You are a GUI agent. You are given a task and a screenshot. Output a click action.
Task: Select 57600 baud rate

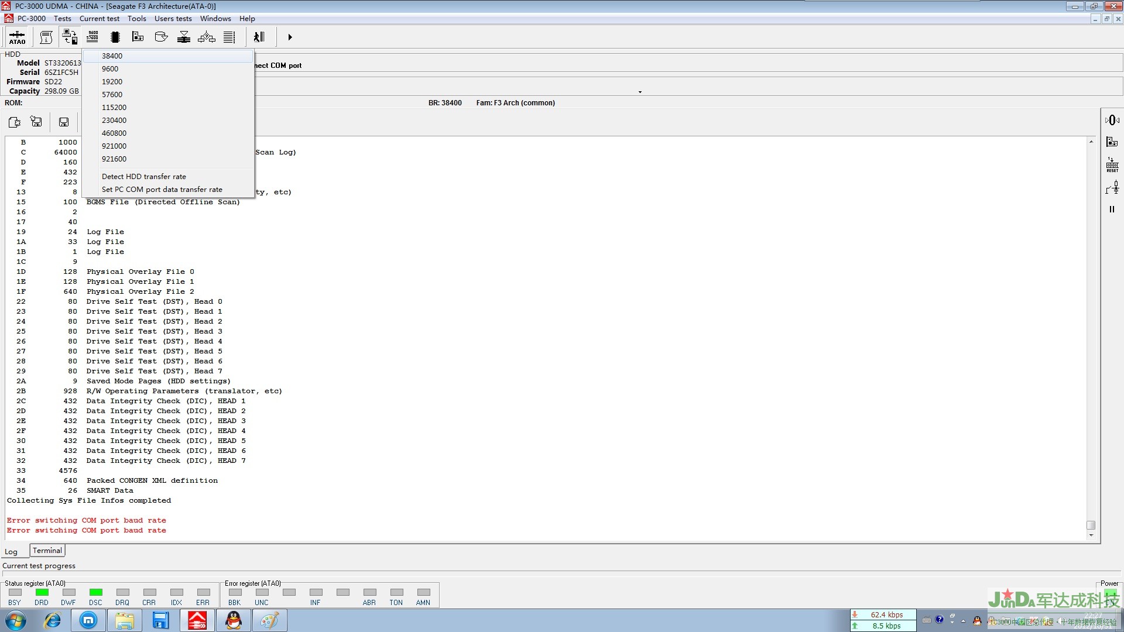click(168, 95)
